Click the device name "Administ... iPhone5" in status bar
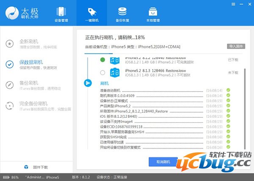254x181 pixels. point(42,177)
